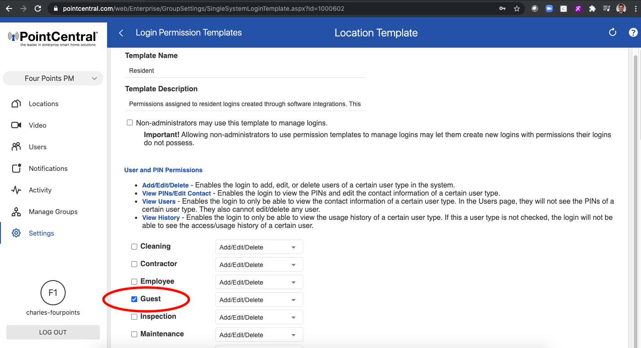Expand the Employee permission level dropdown
The height and width of the screenshot is (348, 641).
[x=259, y=282]
